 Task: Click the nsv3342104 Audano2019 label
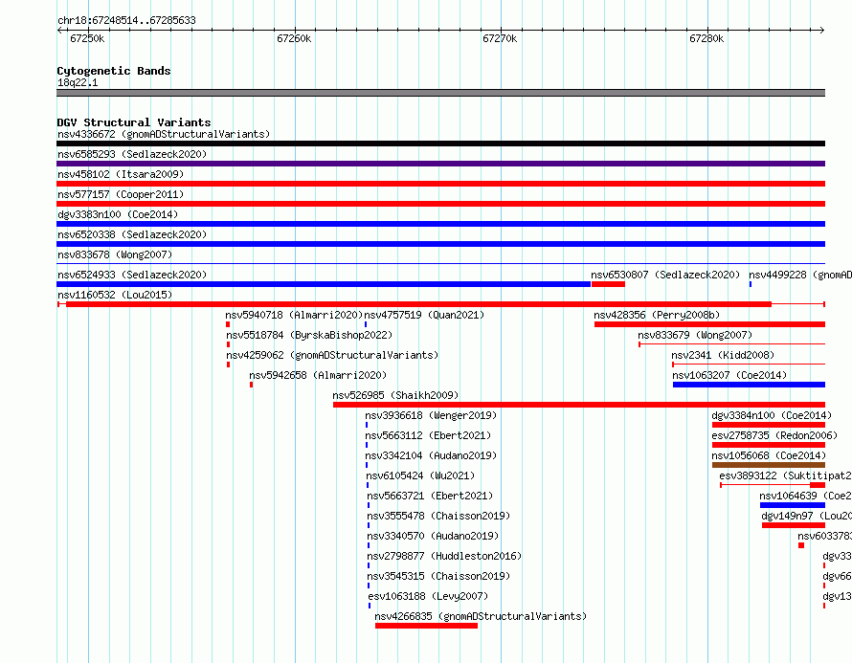pyautogui.click(x=431, y=455)
